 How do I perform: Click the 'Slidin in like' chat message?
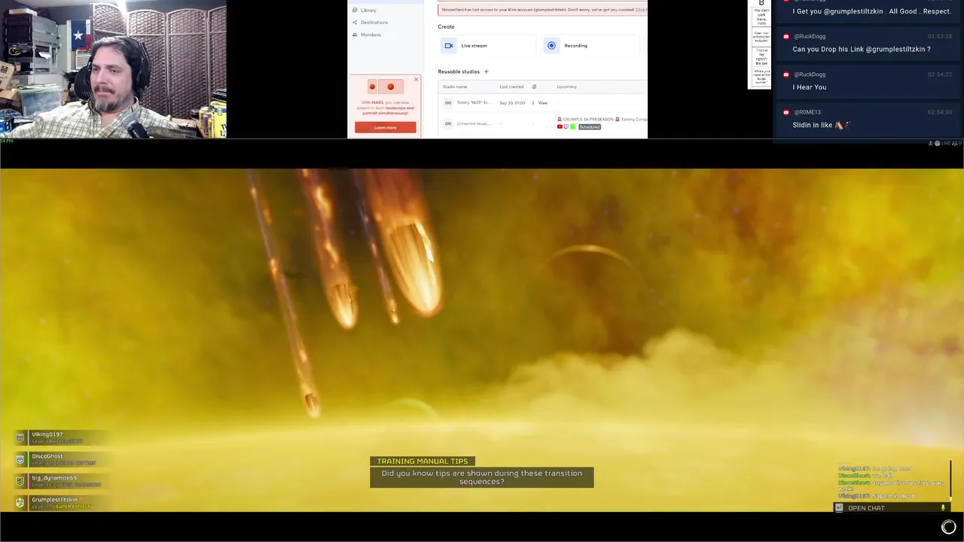(821, 125)
